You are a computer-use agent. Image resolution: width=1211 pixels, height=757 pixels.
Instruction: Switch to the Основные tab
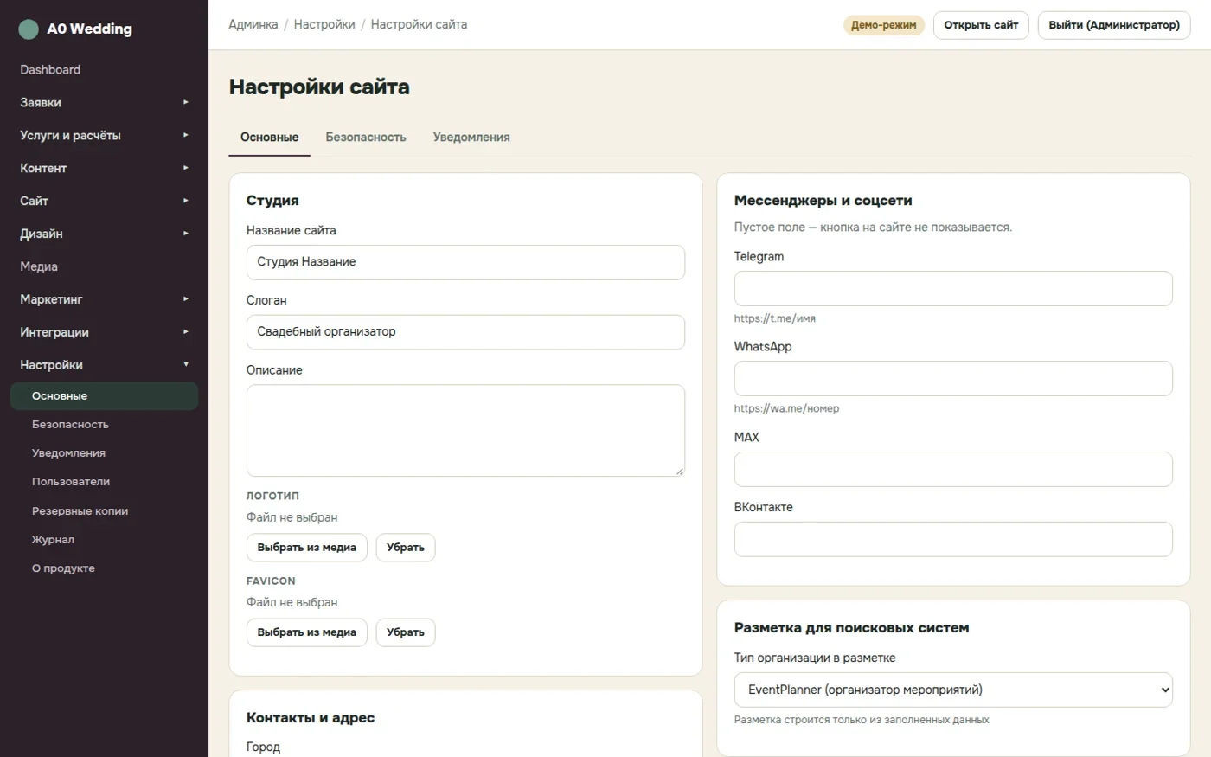269,138
